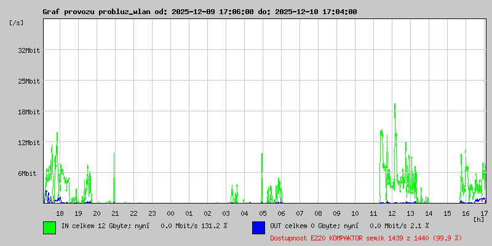The image size is (492, 246).
Task: Click hour label '10' on the x-axis
Action: click(355, 213)
